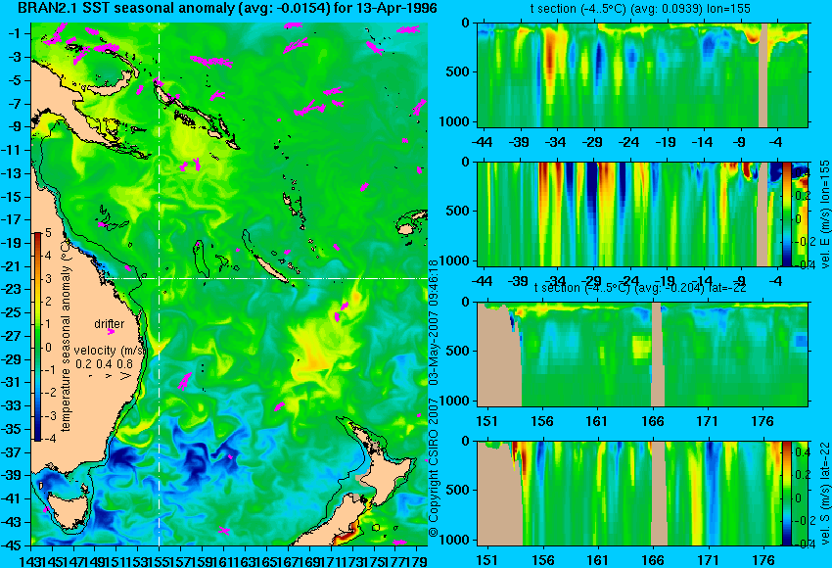Click the temperature section panel at lat=-22
The height and width of the screenshot is (568, 832).
click(x=642, y=355)
